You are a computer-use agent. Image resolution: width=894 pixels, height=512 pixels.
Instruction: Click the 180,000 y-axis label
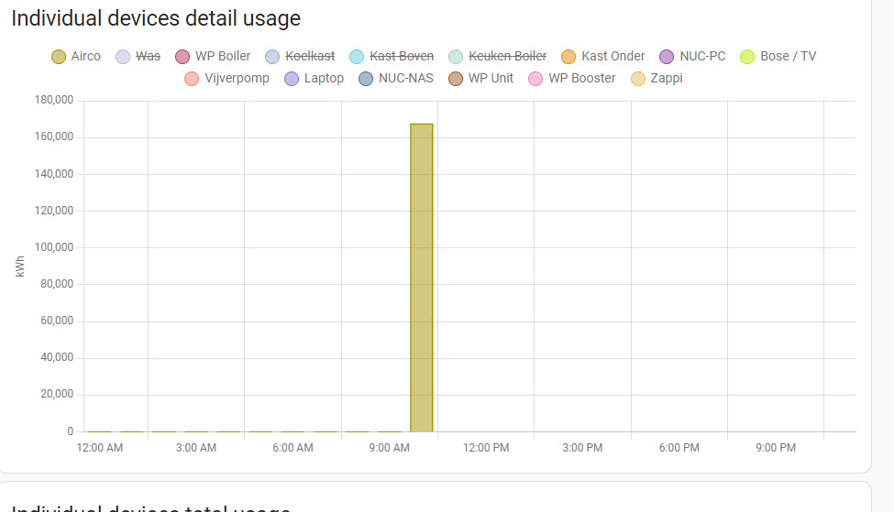54,101
